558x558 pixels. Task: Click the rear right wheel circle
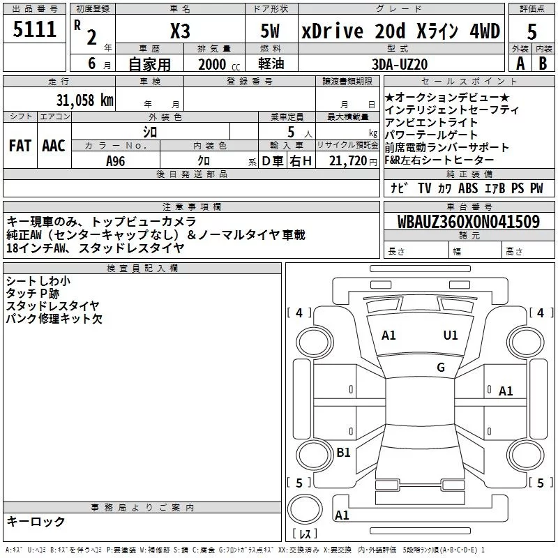[526, 455]
